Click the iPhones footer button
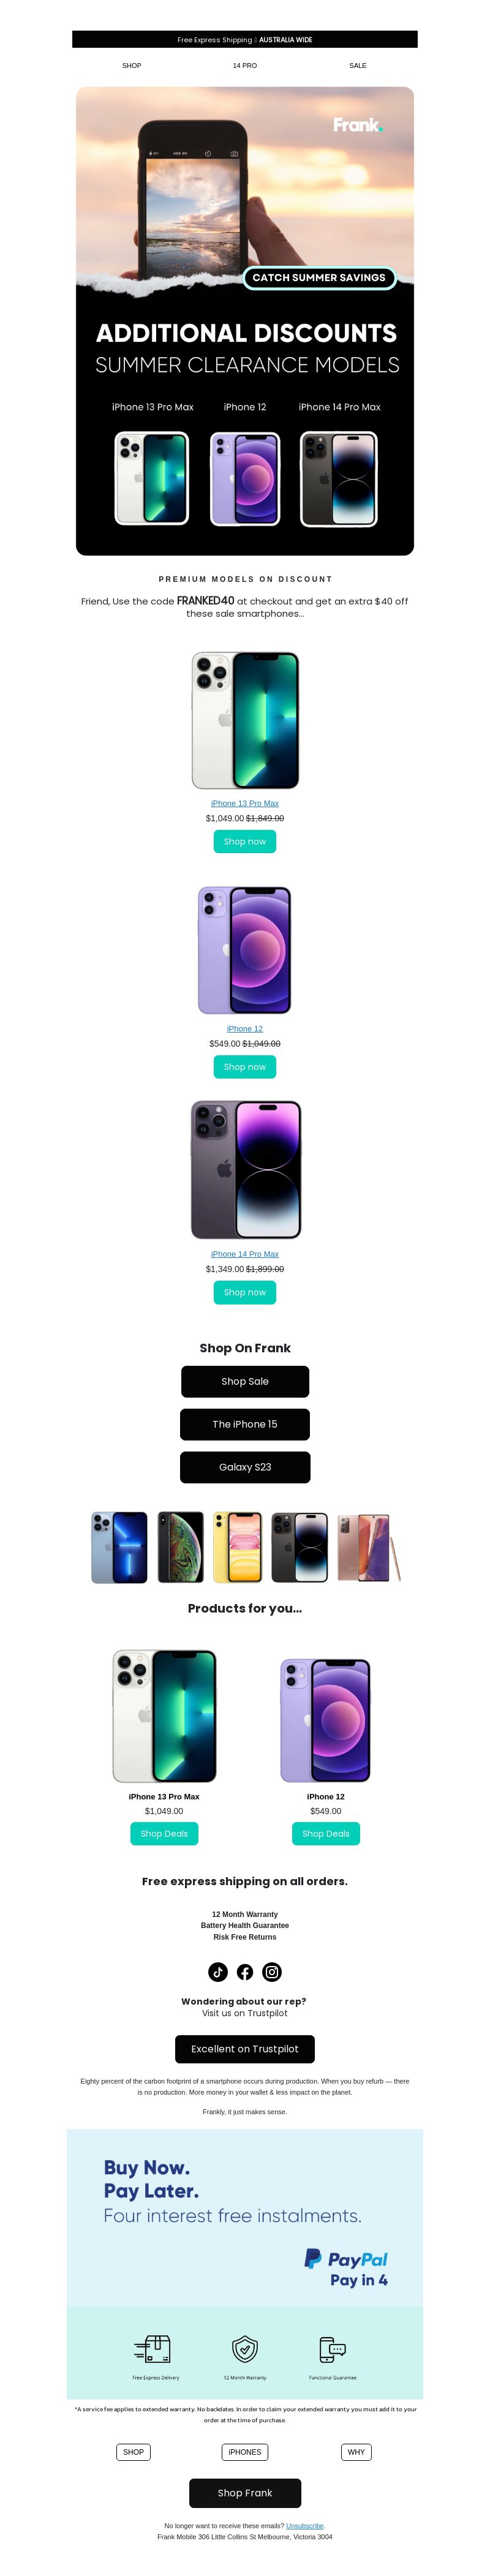This screenshot has height=2576, width=490. (x=245, y=2452)
